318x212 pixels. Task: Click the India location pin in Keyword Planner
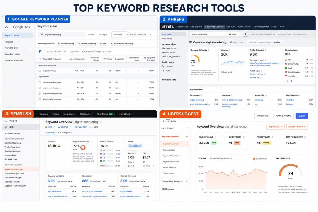89,35
